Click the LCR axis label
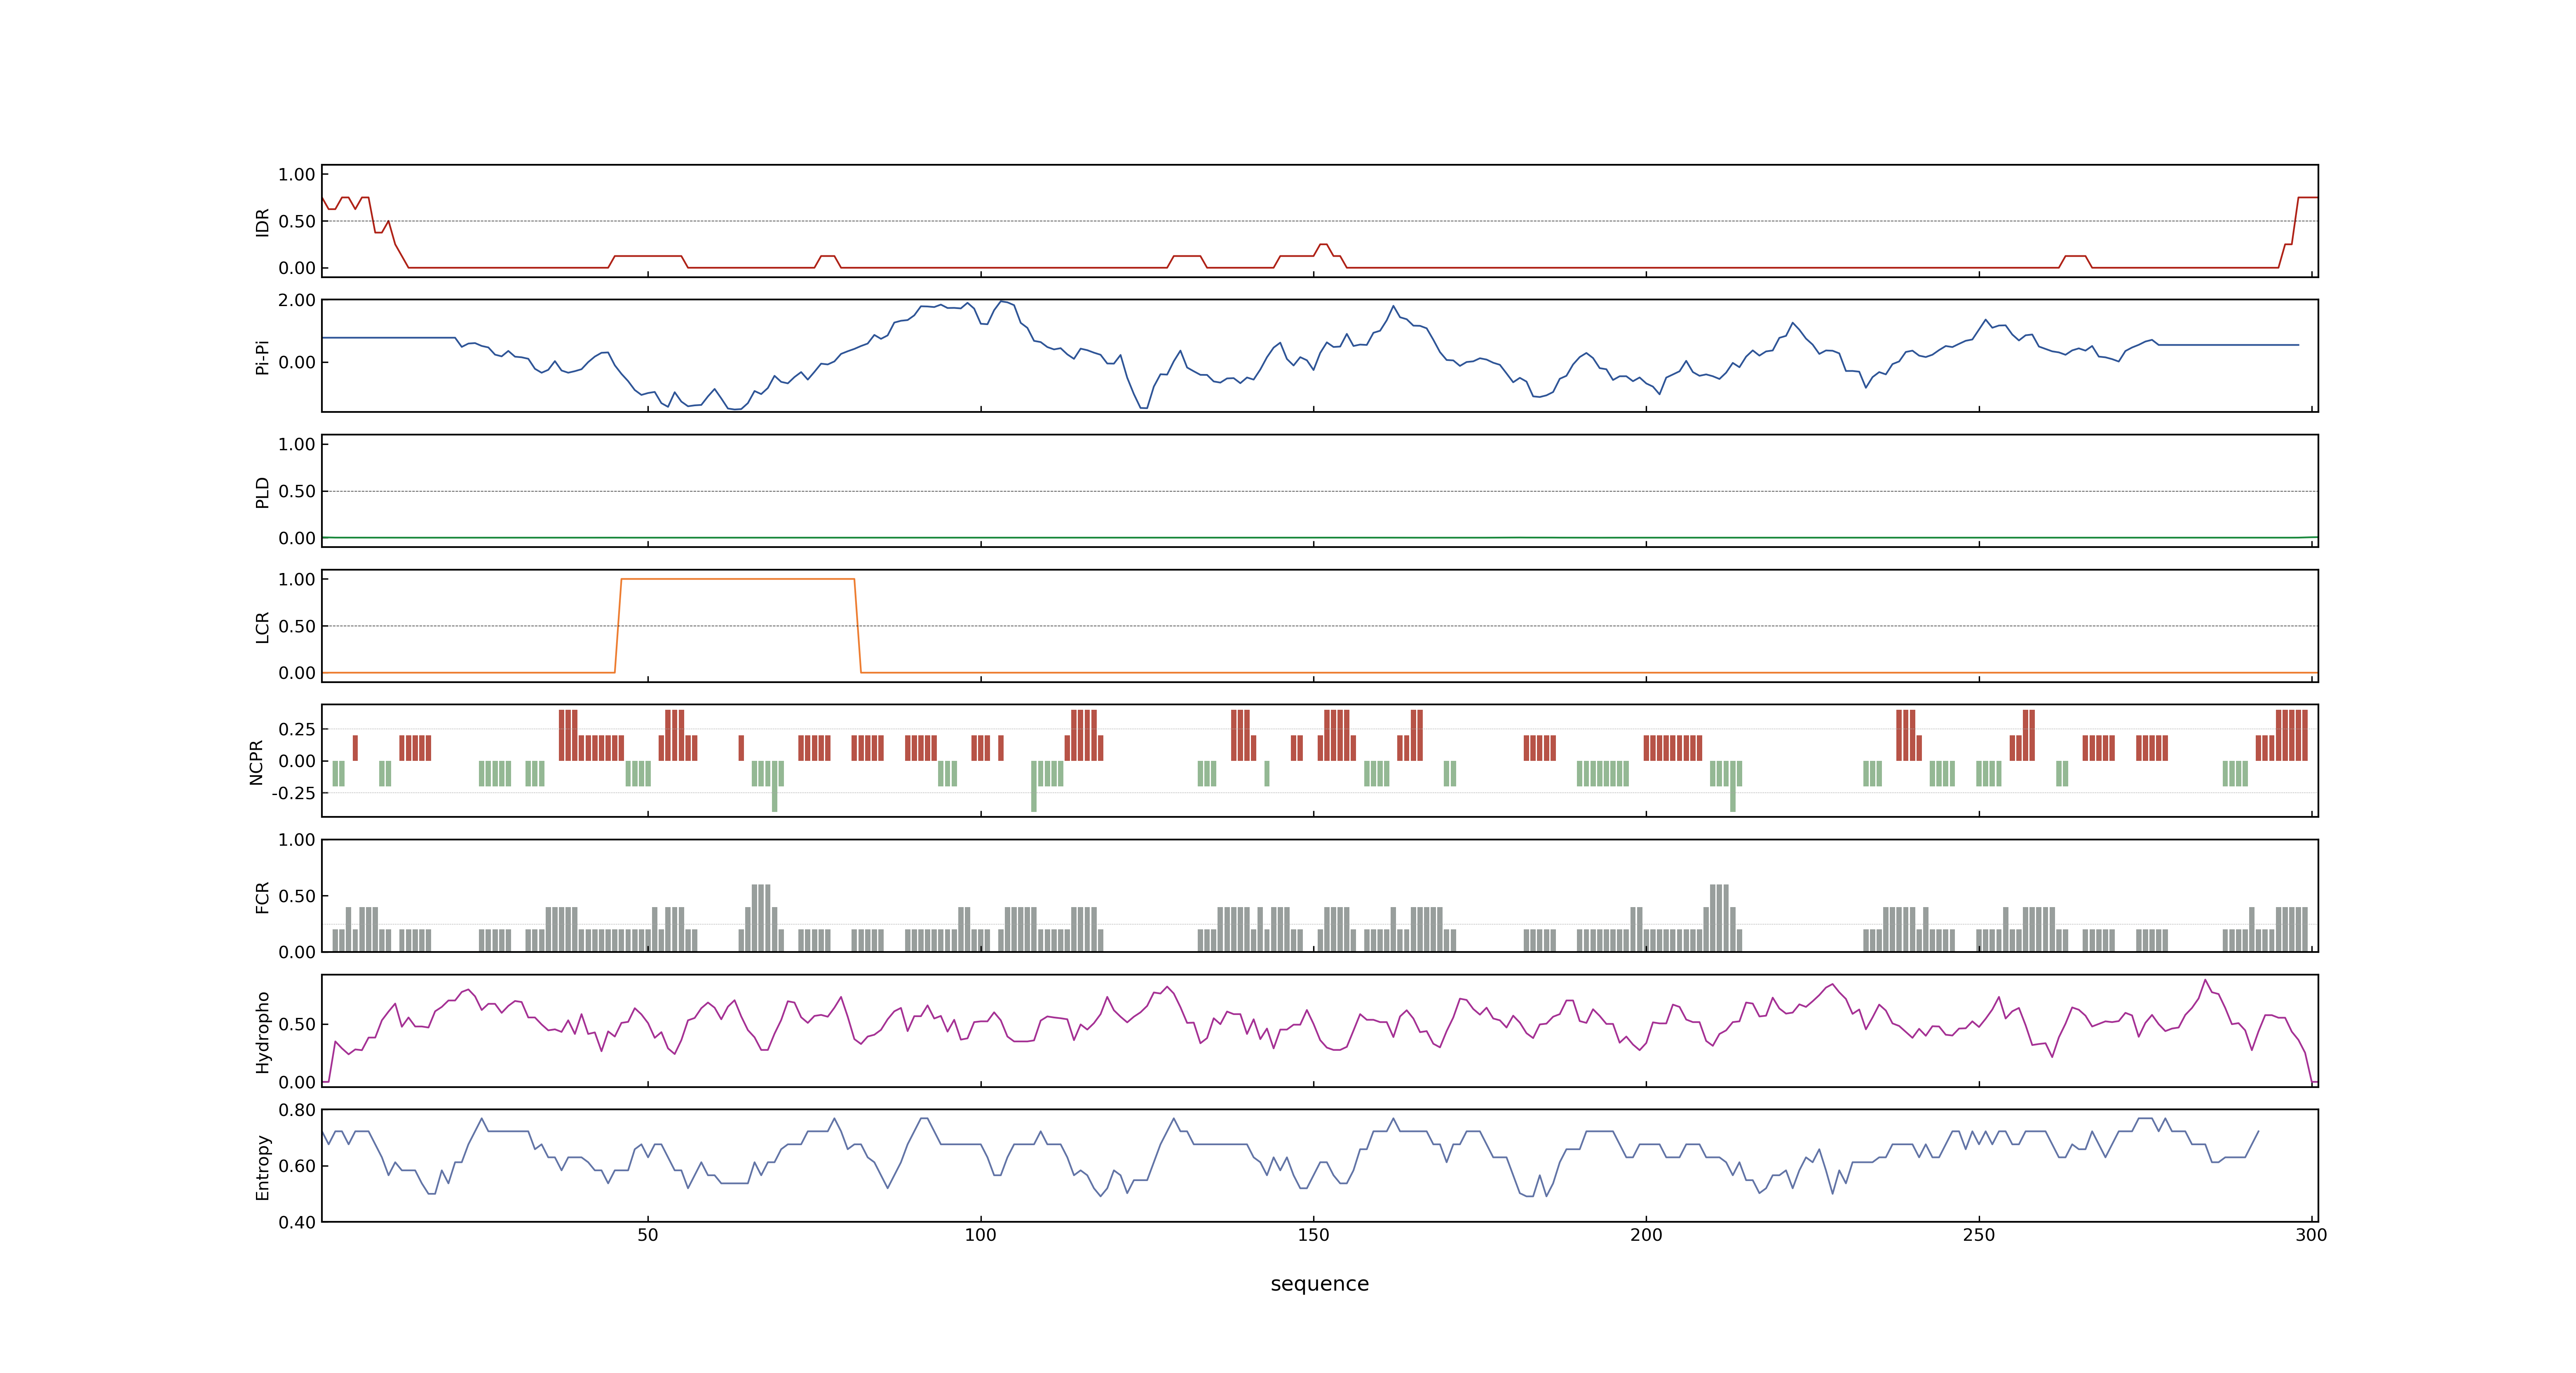The image size is (2576, 1373). pos(262,627)
